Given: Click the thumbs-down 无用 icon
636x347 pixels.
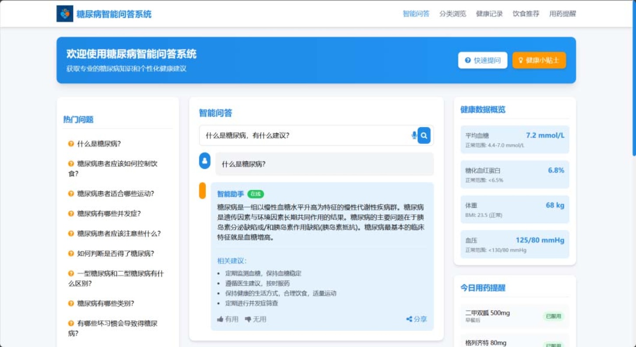Looking at the screenshot, I should pos(248,319).
